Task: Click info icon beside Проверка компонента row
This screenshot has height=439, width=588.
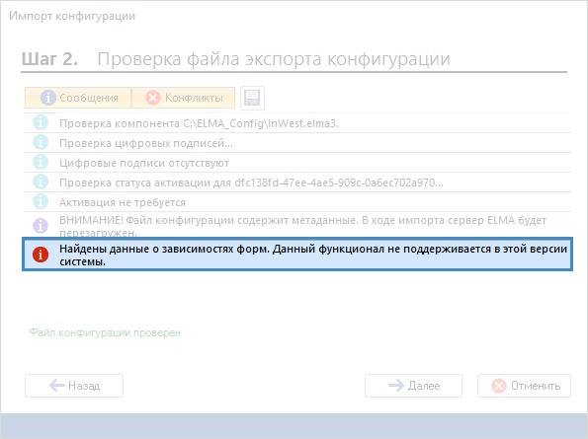Action: [41, 122]
